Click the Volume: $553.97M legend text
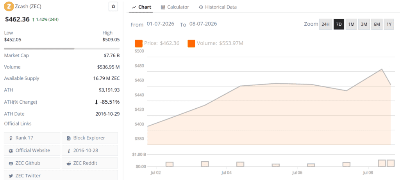Image resolution: width=400 pixels, height=180 pixels. point(220,43)
